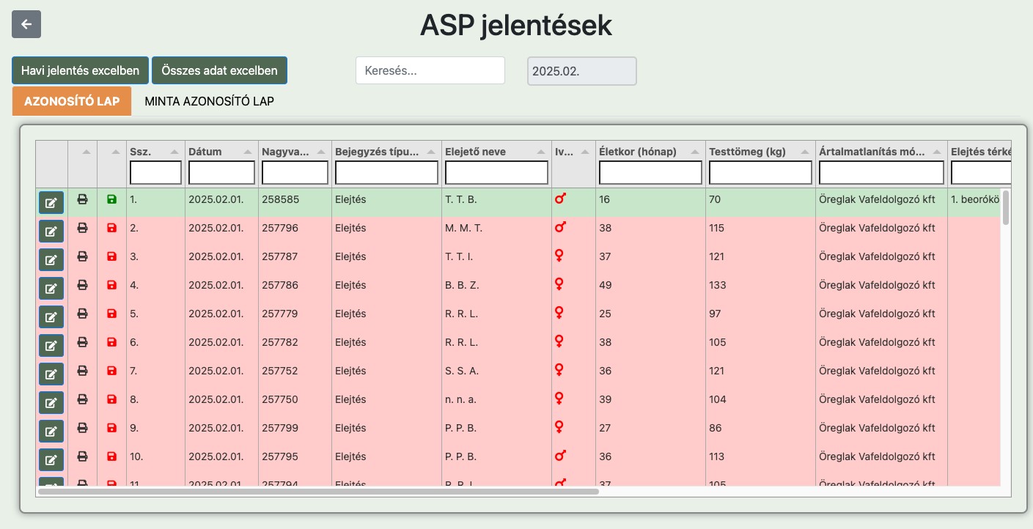Sort by the Dátum column arrow
Screen dimensions: 1033x529
(247, 152)
